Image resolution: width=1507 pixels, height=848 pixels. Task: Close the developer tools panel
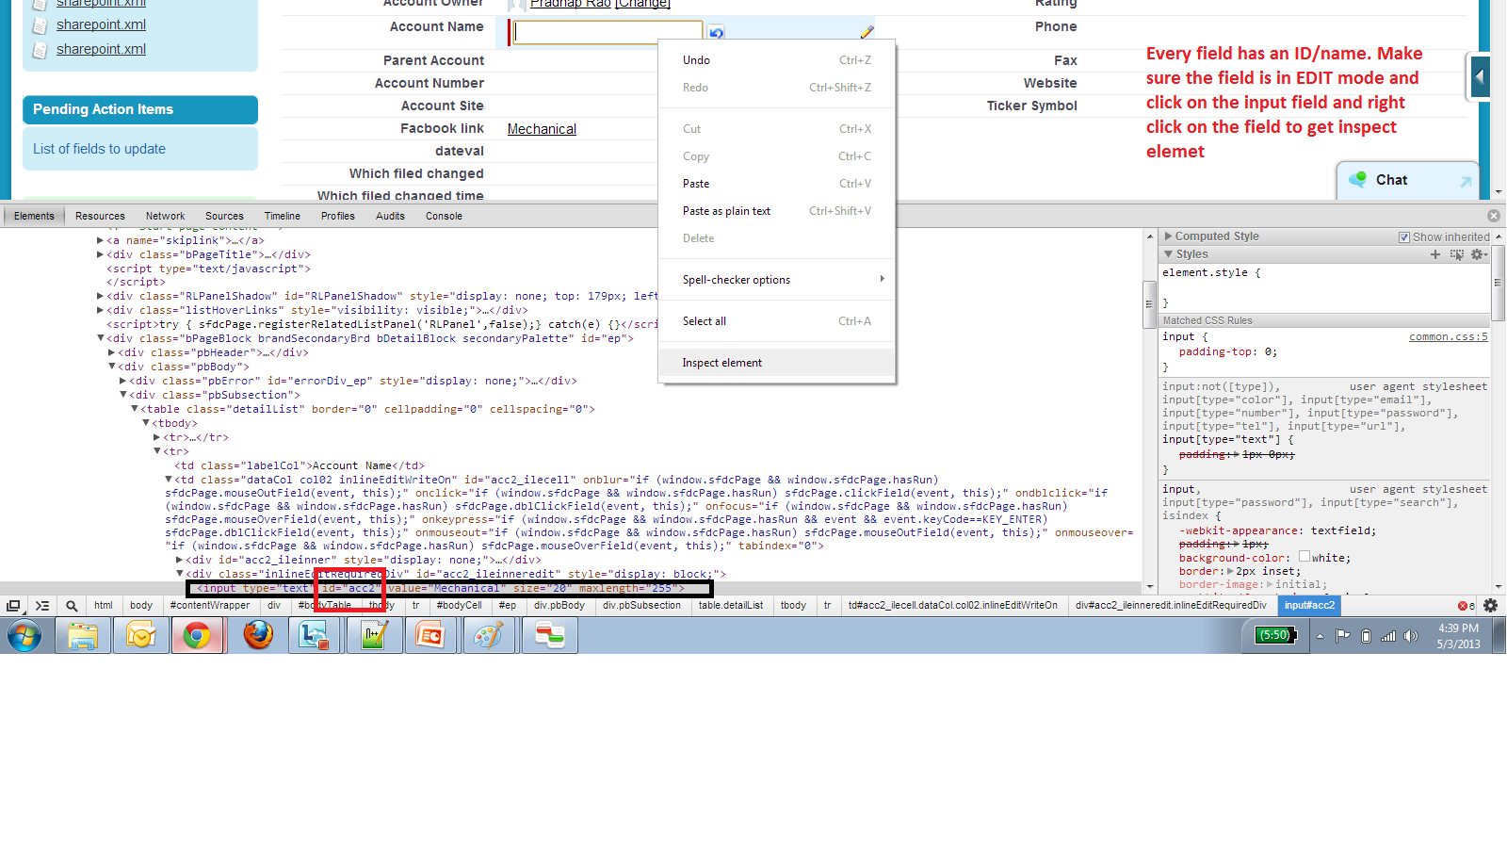pyautogui.click(x=1493, y=216)
